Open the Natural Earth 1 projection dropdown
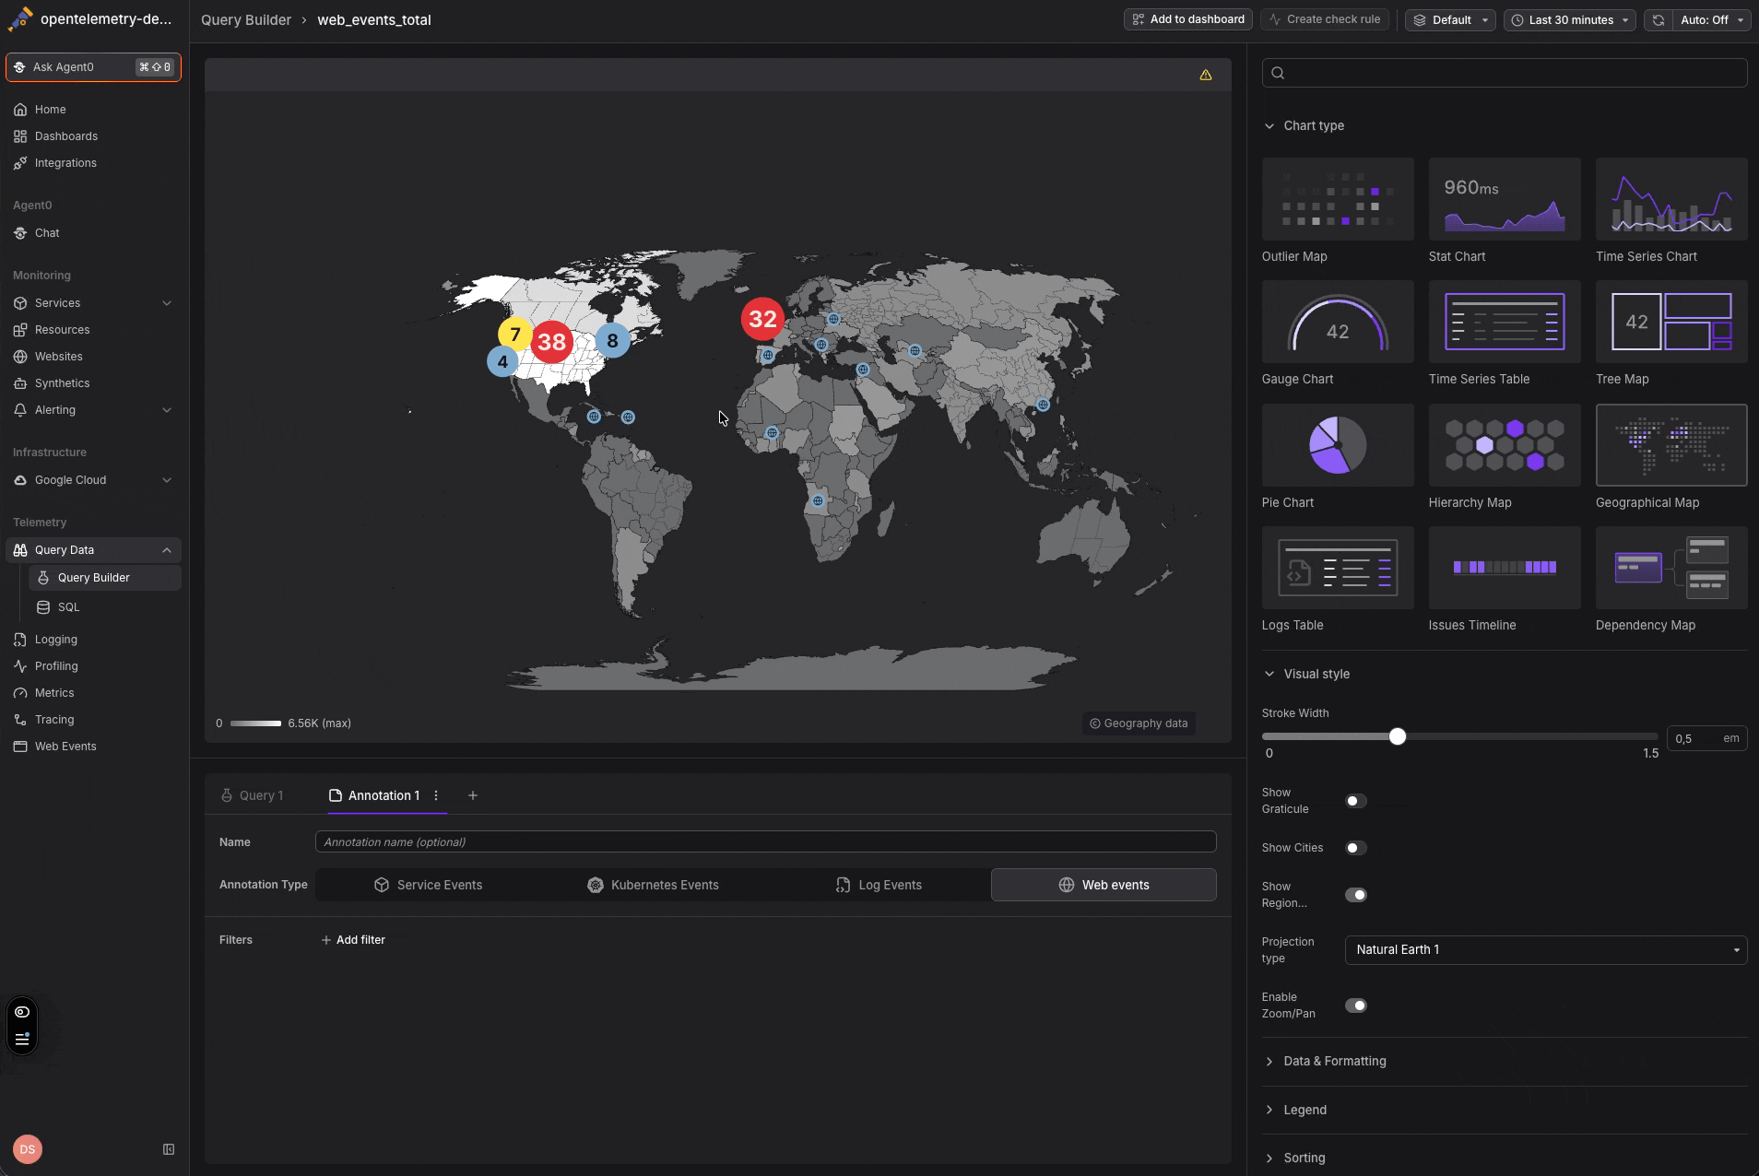Viewport: 1759px width, 1176px height. [x=1545, y=950]
